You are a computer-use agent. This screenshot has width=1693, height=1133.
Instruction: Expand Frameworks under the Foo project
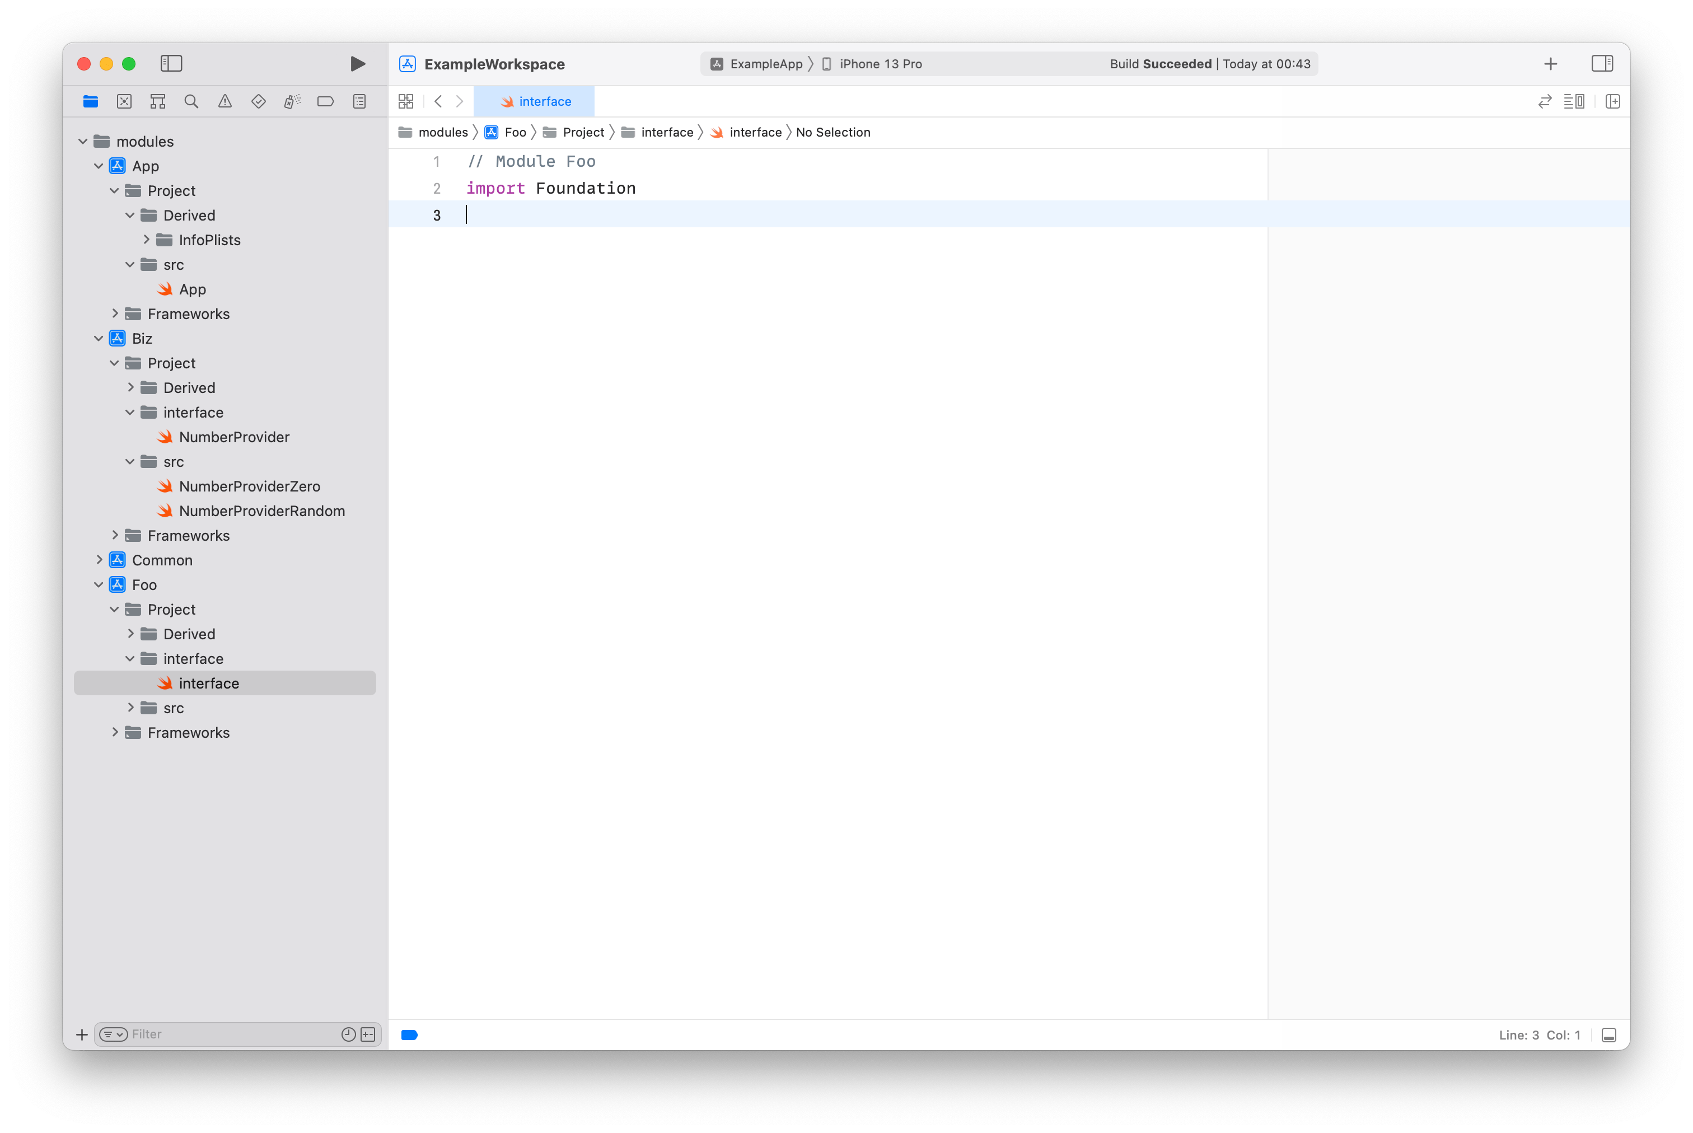[115, 732]
